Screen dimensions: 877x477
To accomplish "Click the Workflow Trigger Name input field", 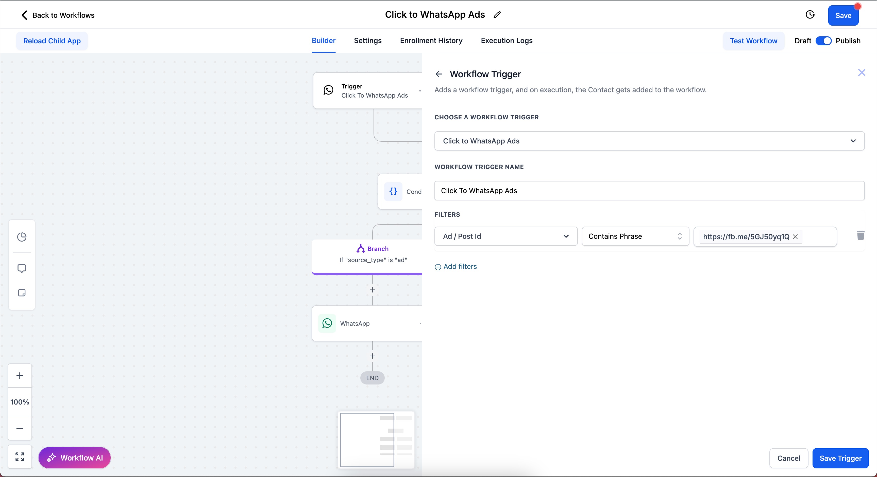I will pos(649,190).
